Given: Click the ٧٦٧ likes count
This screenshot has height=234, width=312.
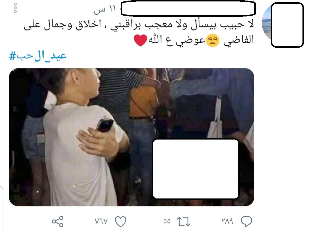Looking at the screenshot, I should pyautogui.click(x=101, y=221).
